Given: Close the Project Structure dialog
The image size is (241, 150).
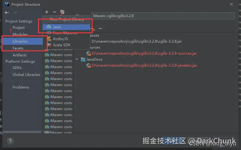Looking at the screenshot, I should point(231,4).
